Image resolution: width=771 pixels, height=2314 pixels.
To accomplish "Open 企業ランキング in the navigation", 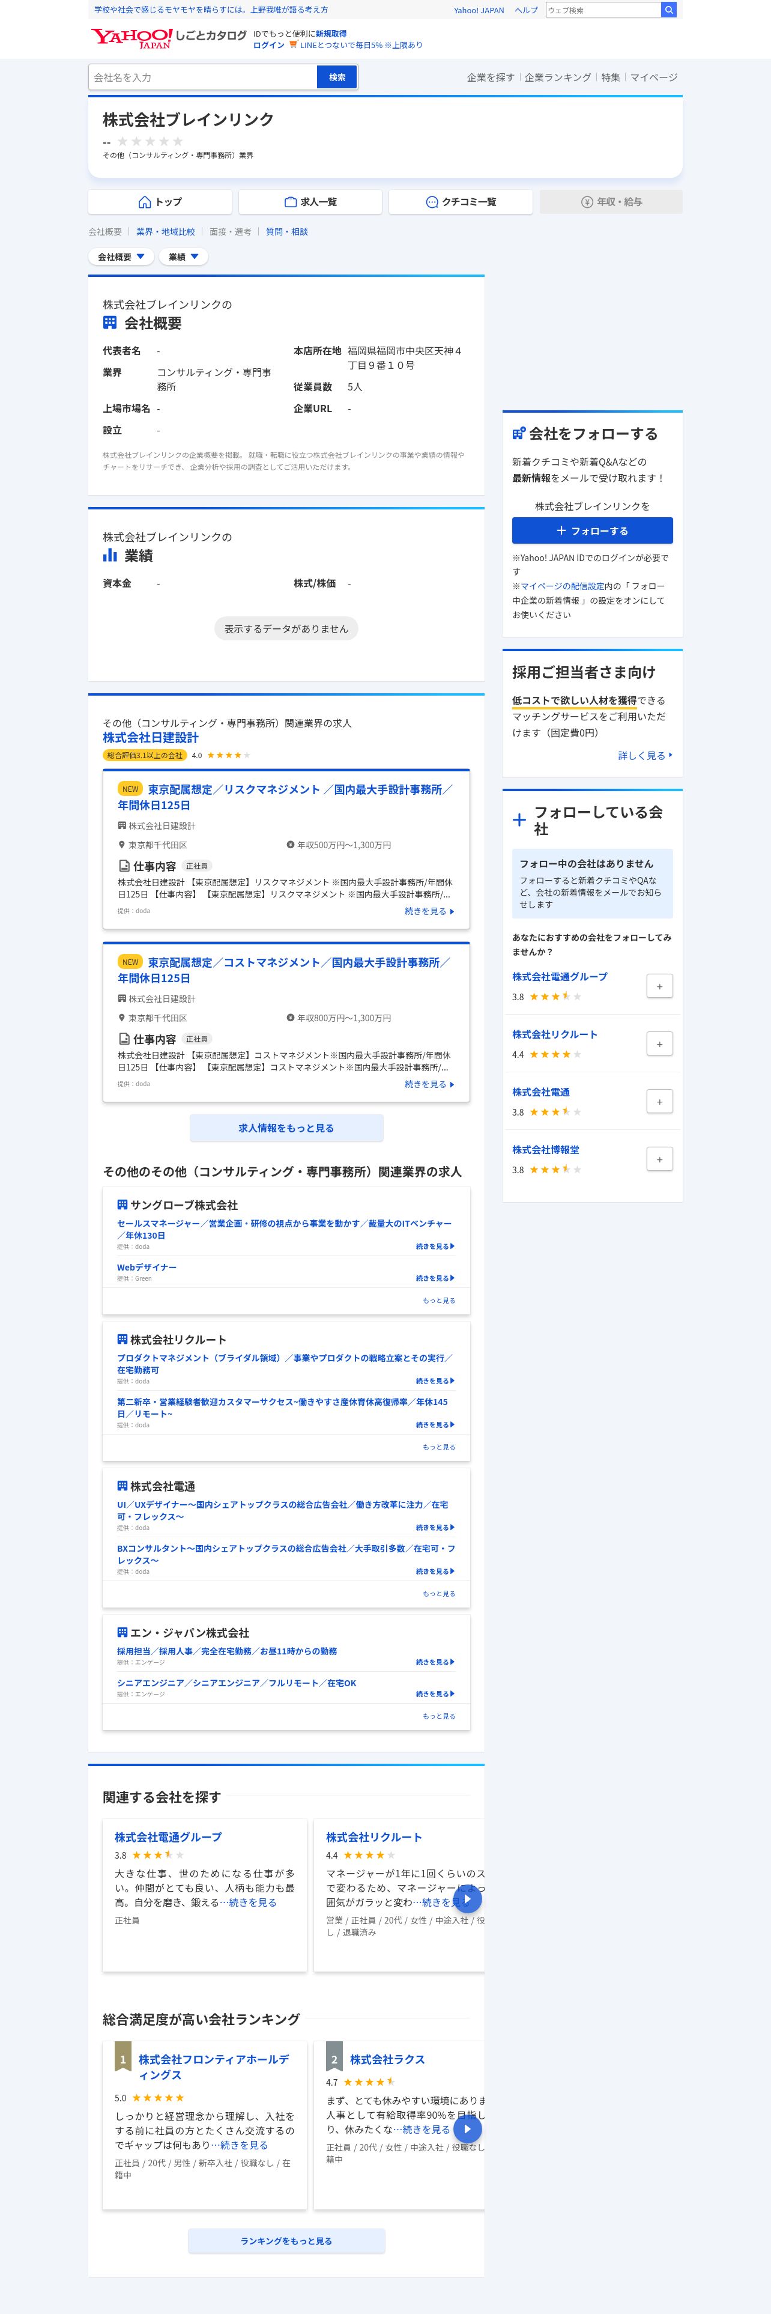I will (x=557, y=77).
